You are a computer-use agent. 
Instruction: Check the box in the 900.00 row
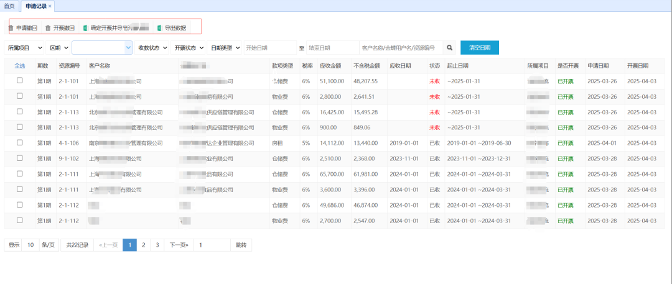19,127
